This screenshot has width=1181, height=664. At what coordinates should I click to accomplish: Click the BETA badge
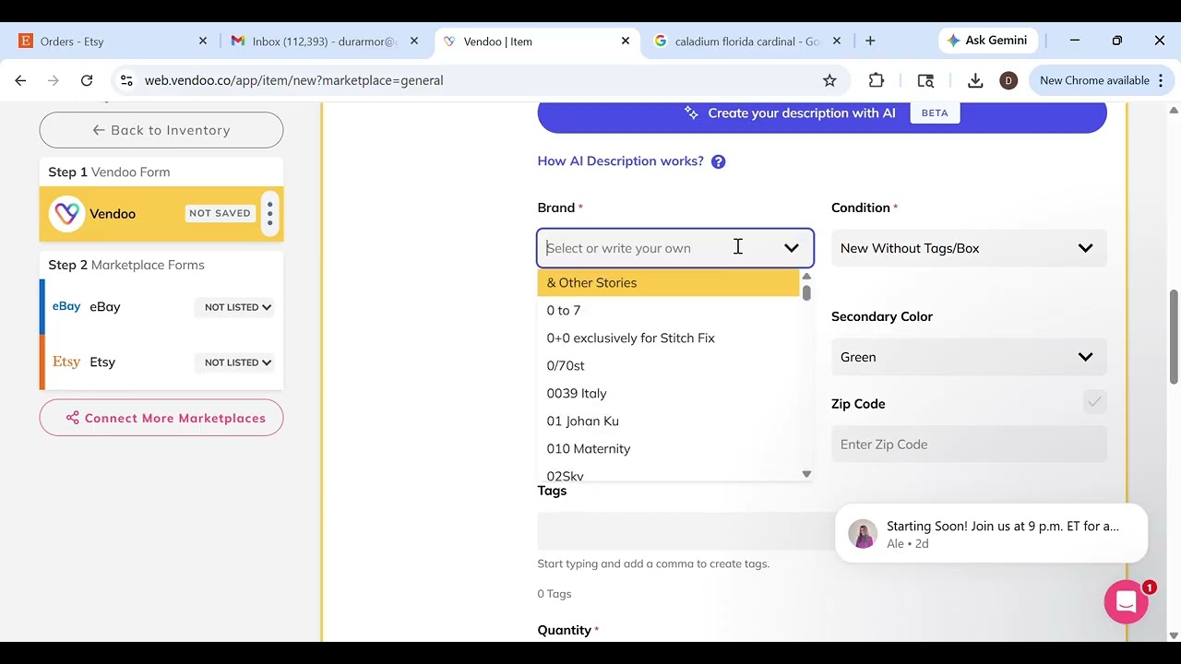(935, 113)
